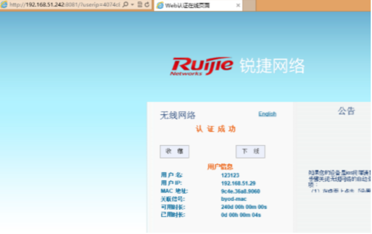This screenshot has width=372, height=234.
Task: Open the address bar search dropdown arrow
Action: click(132, 5)
